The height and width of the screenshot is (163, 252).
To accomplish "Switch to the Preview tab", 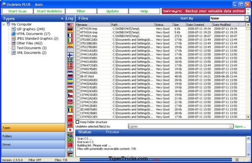I will point(112,132).
